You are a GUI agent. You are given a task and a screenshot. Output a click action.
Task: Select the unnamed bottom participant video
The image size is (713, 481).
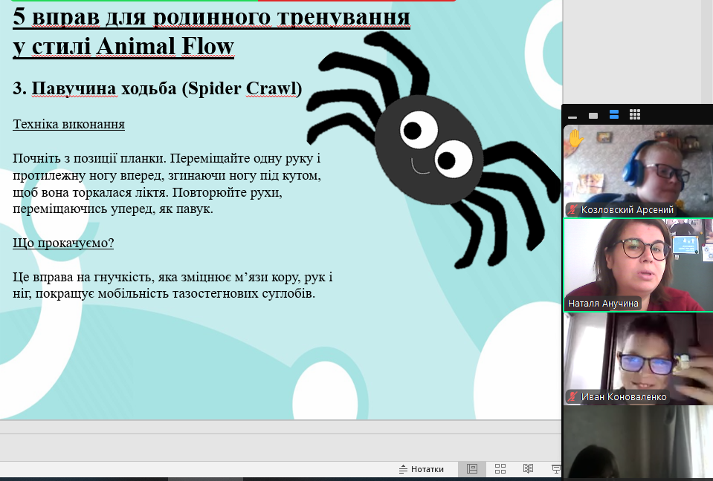(x=638, y=442)
